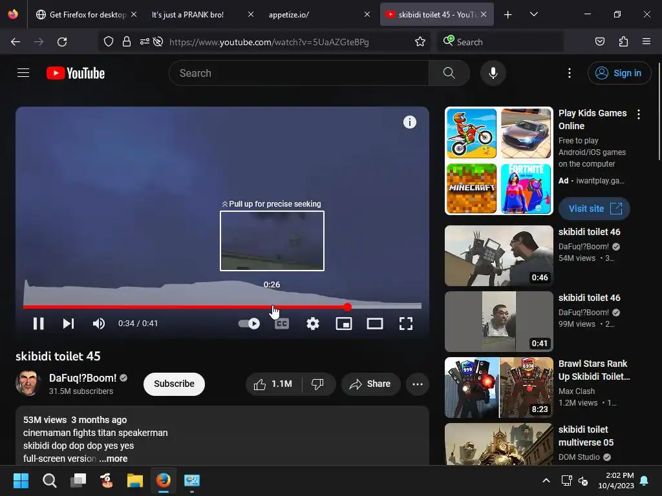
Task: Open YouTube settings three-dot menu
Action: click(x=570, y=73)
